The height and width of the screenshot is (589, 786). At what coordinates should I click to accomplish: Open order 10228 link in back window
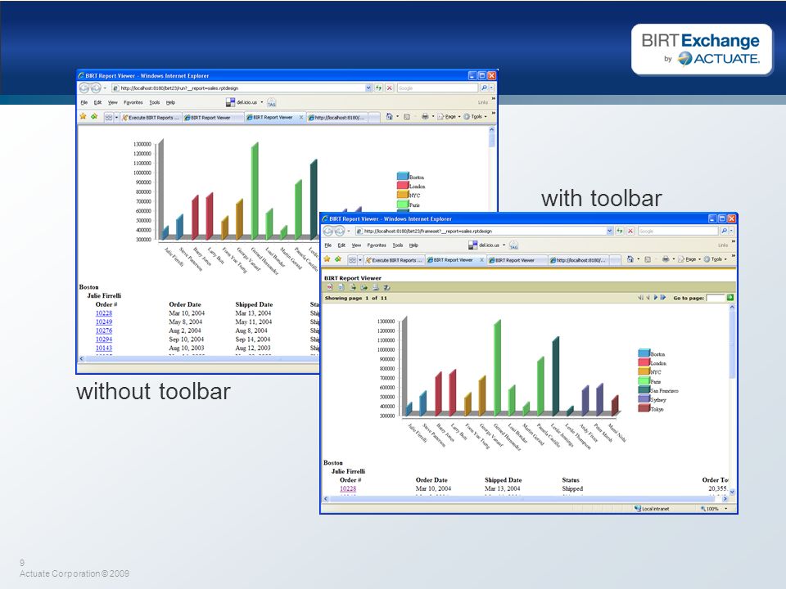point(104,313)
